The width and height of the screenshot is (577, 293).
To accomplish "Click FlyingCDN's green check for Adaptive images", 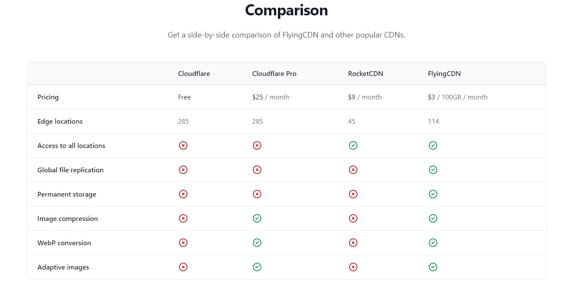I will click(x=433, y=267).
